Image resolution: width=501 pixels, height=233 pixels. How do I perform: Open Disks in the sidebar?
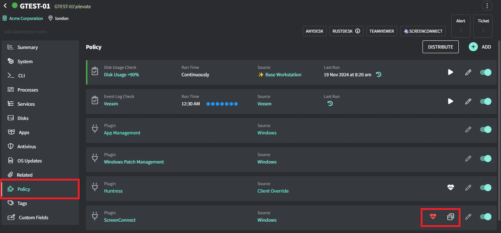40,118
